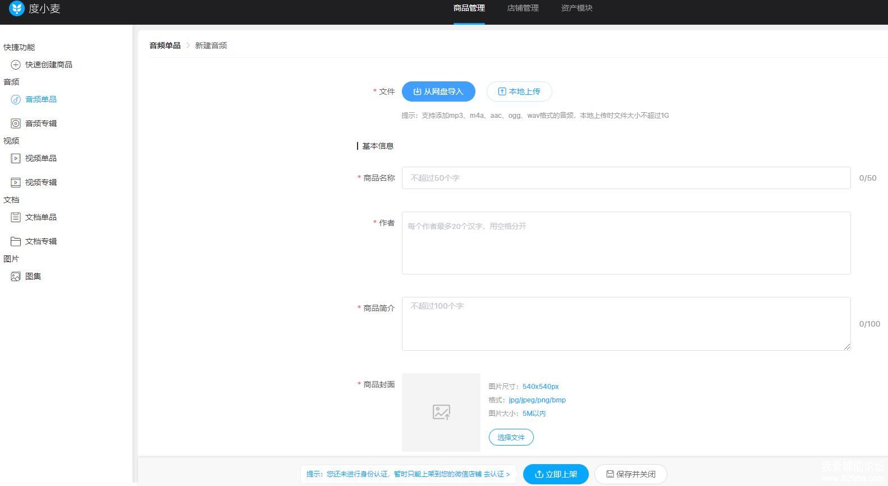Select the 音频单品 sidebar icon
The image size is (888, 486).
click(16, 100)
